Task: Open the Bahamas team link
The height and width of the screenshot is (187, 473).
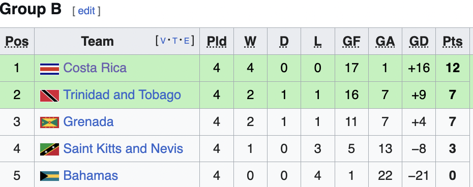Action: tap(91, 175)
